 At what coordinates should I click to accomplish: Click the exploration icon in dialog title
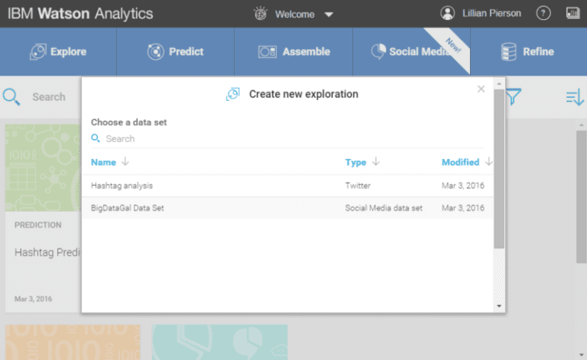(232, 94)
